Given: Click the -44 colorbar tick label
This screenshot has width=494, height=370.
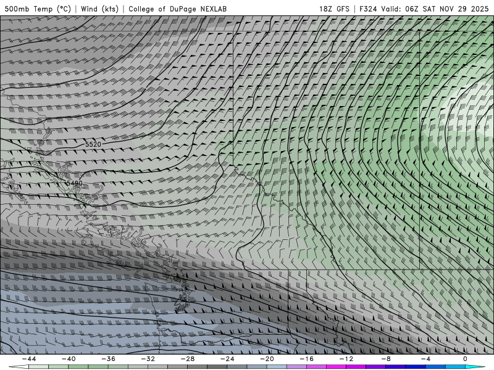Looking at the screenshot, I should pos(29,359).
